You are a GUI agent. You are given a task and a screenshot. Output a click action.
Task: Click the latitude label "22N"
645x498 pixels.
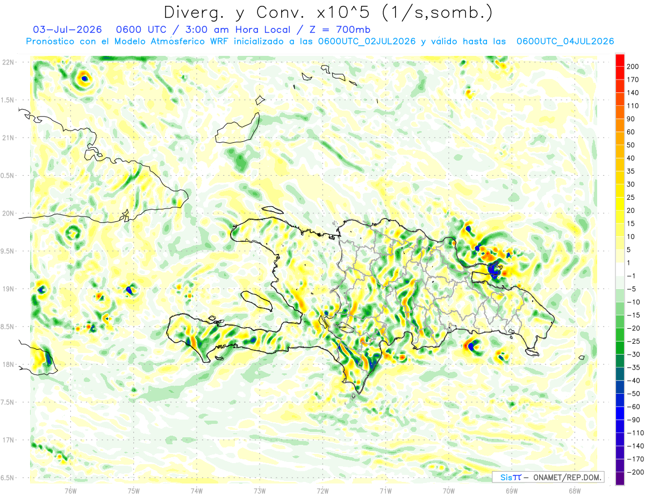tap(8, 62)
